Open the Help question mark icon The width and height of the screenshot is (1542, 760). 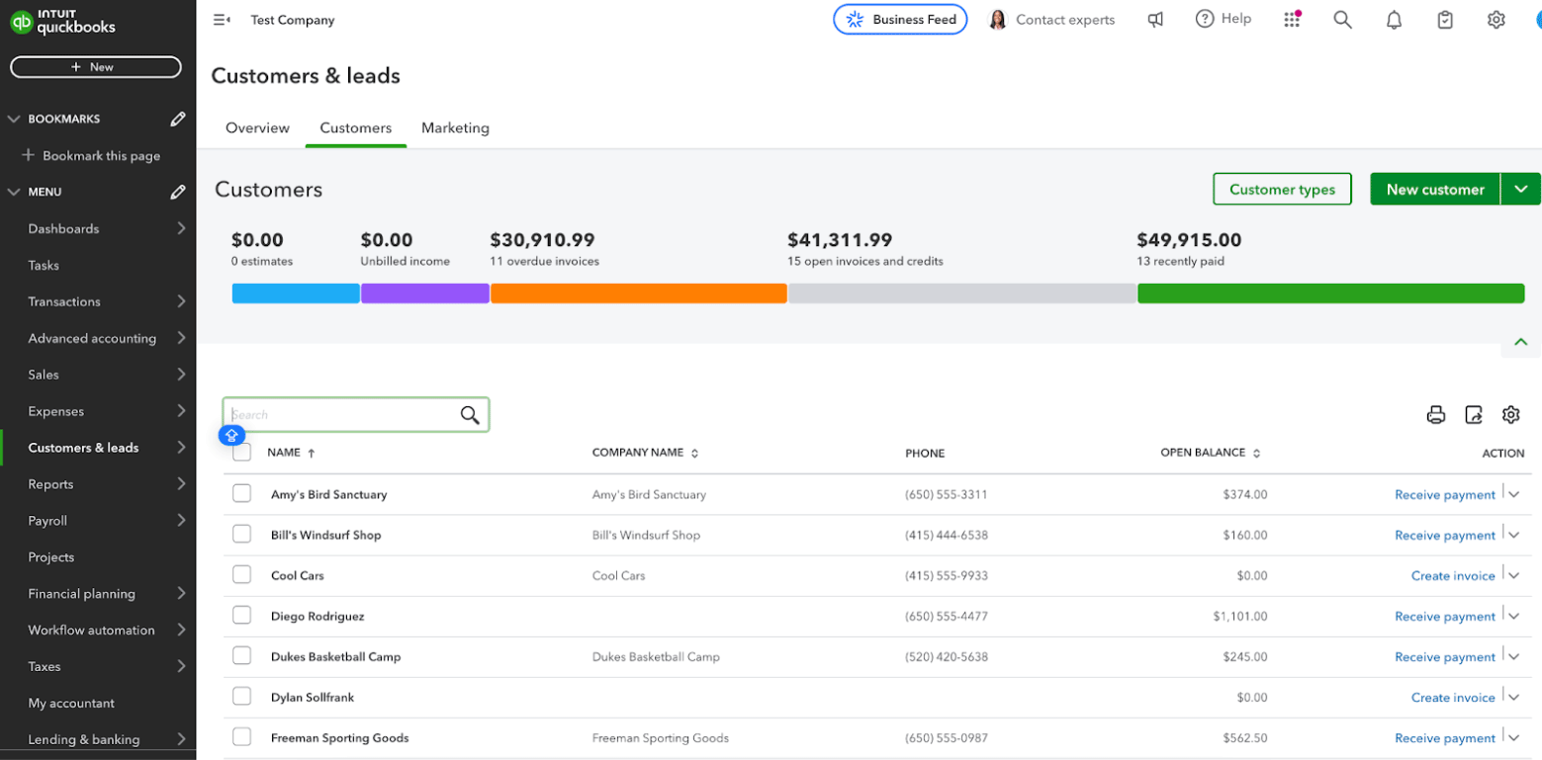(1205, 19)
